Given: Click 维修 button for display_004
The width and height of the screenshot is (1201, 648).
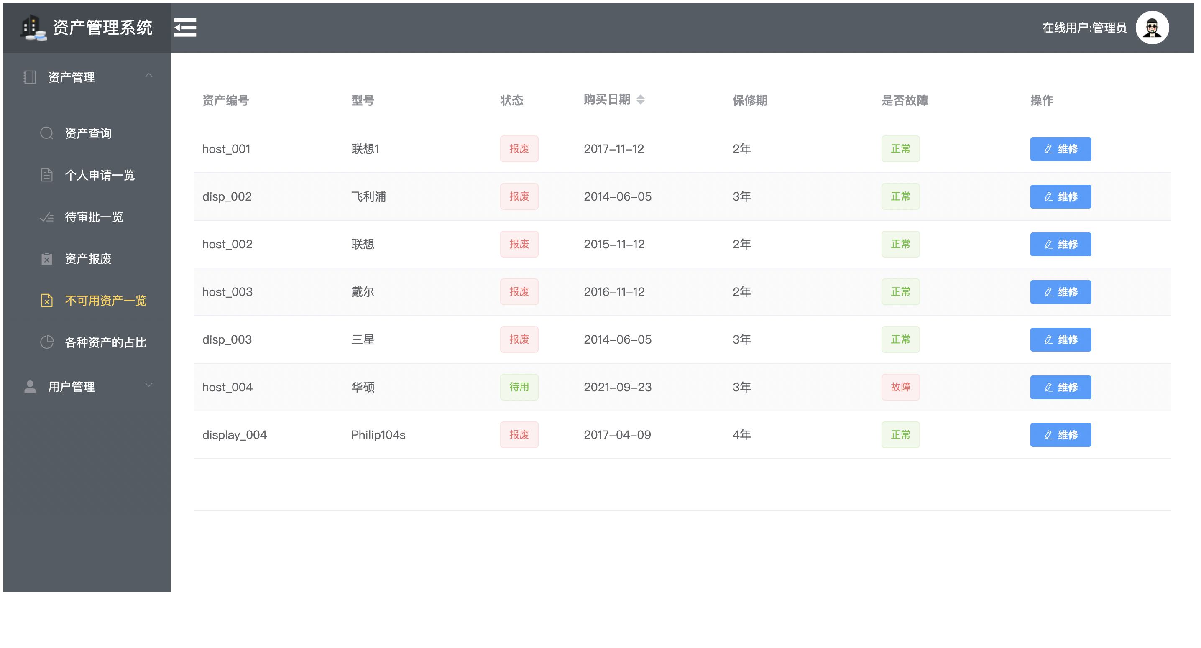Looking at the screenshot, I should [x=1060, y=434].
